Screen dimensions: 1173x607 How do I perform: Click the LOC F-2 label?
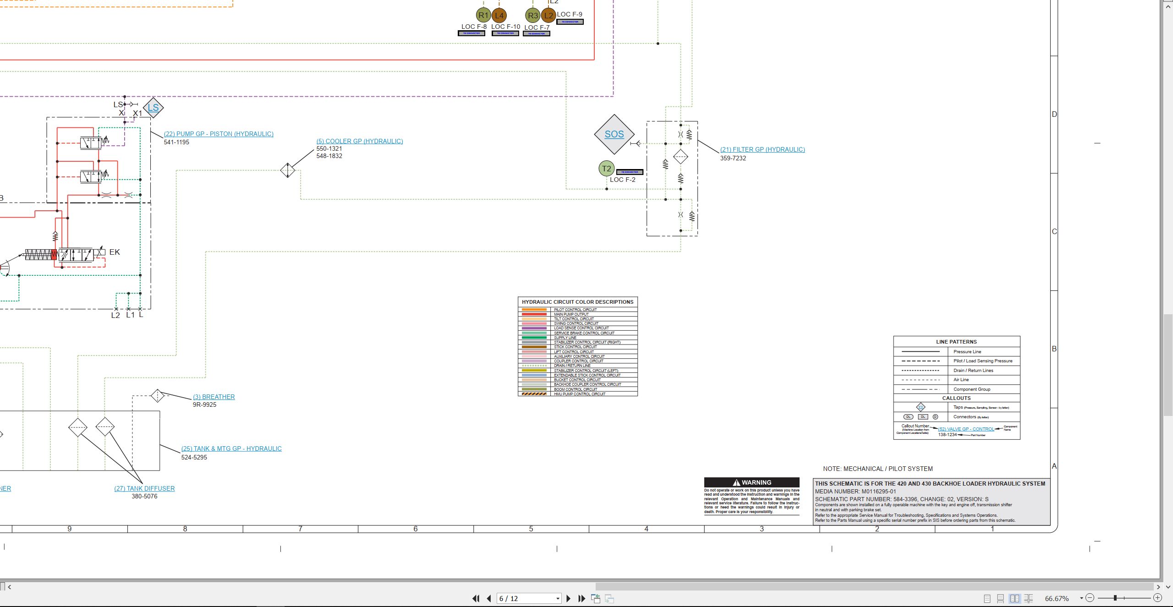click(623, 180)
